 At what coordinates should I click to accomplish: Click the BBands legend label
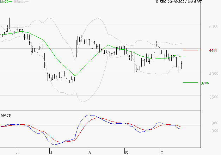coord(20,2)
